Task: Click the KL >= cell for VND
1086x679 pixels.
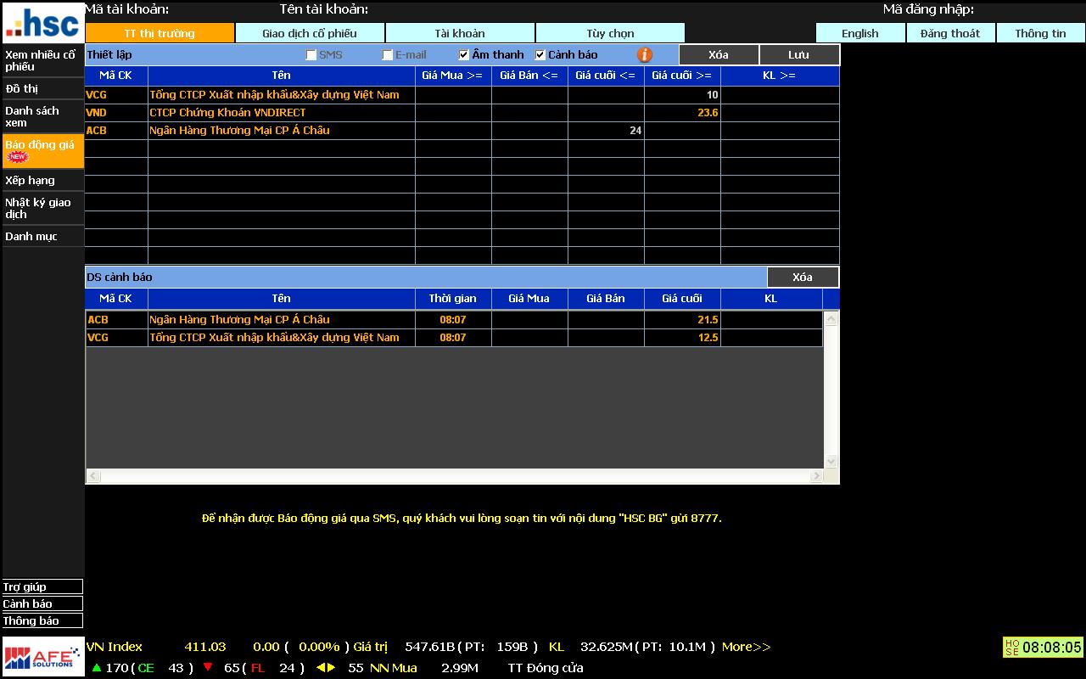Action: (x=780, y=113)
